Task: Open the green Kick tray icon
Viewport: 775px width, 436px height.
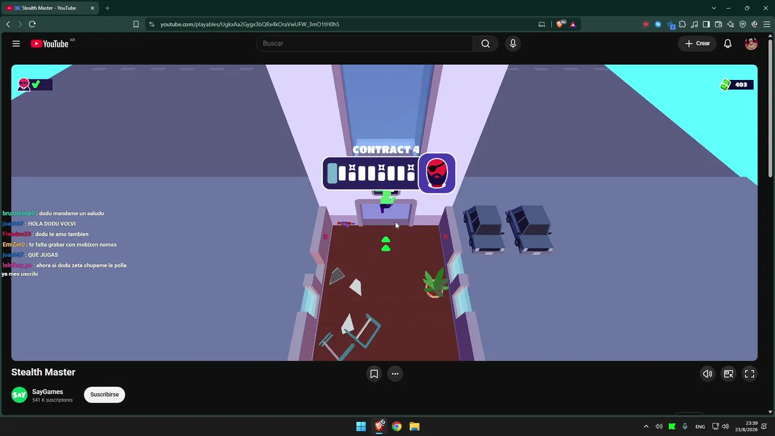Action: tap(671, 426)
